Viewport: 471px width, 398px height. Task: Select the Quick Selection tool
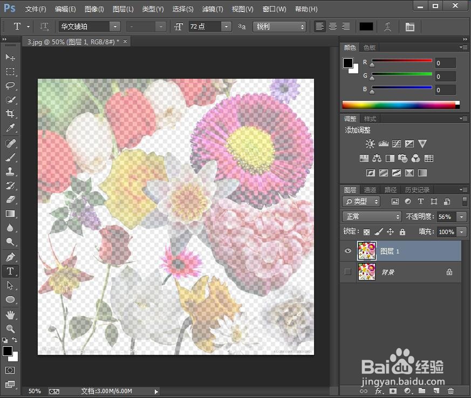pyautogui.click(x=10, y=100)
